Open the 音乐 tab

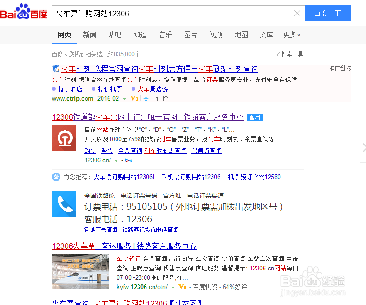(165, 35)
